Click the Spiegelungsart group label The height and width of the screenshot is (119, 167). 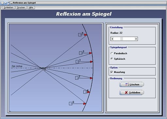(119, 47)
